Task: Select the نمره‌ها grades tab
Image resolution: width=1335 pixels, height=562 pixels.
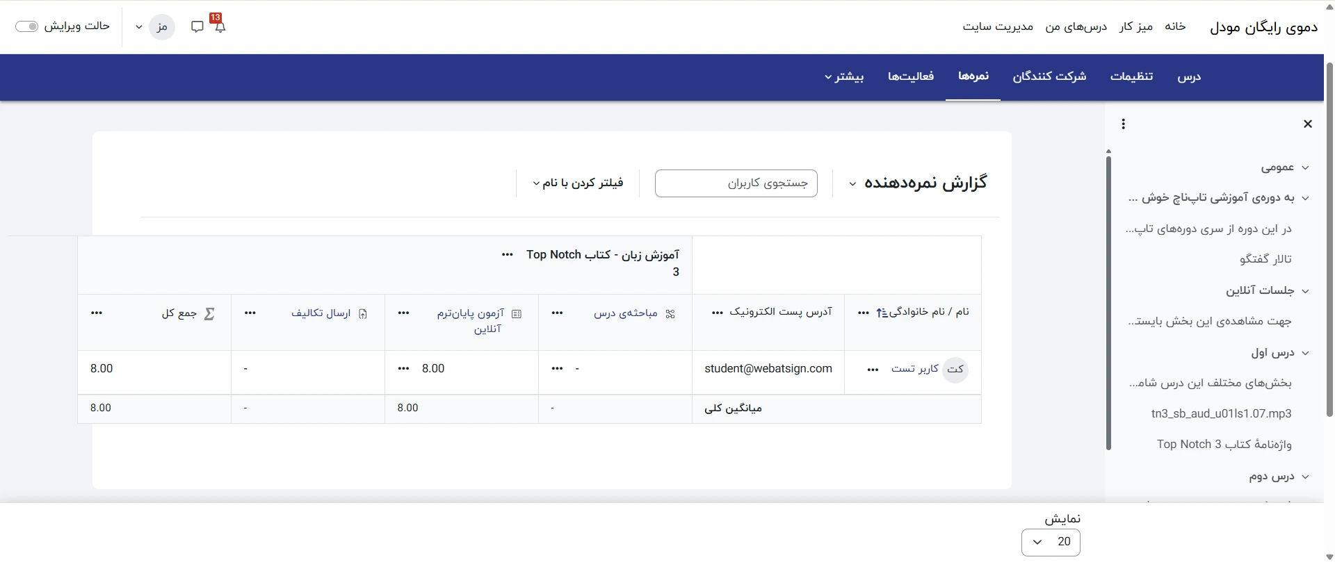Action: [973, 76]
